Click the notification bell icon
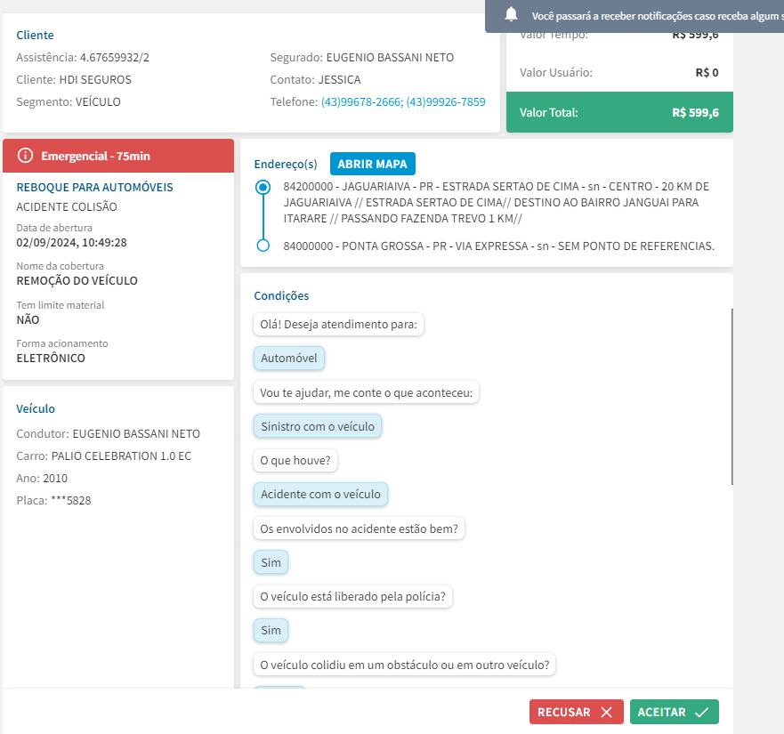 coord(511,14)
